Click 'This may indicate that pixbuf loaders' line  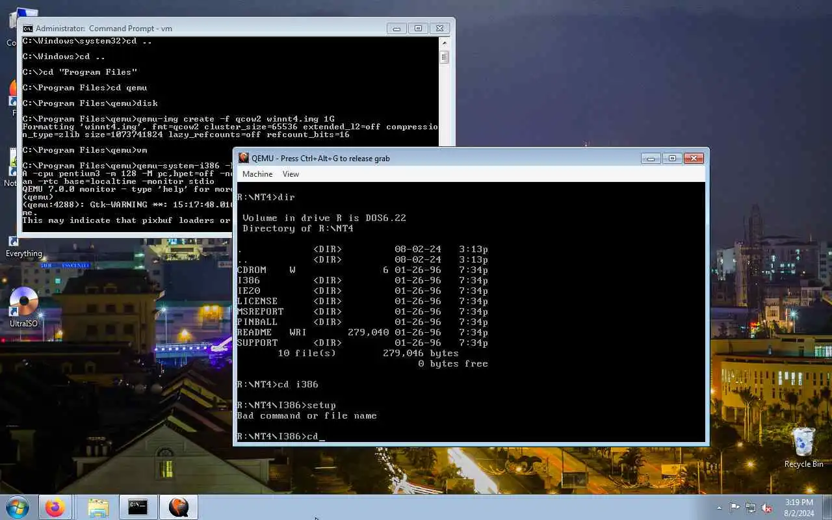tap(127, 220)
